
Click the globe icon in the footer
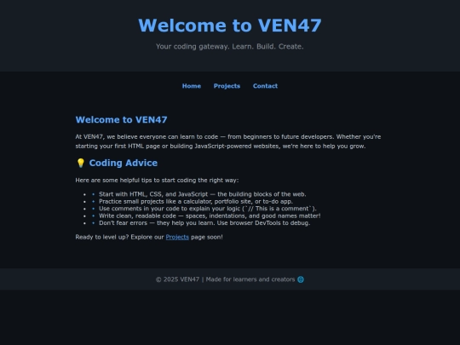tap(301, 279)
